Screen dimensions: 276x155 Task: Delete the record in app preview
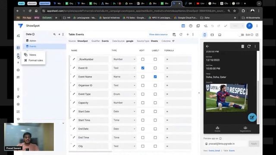tap(242, 46)
